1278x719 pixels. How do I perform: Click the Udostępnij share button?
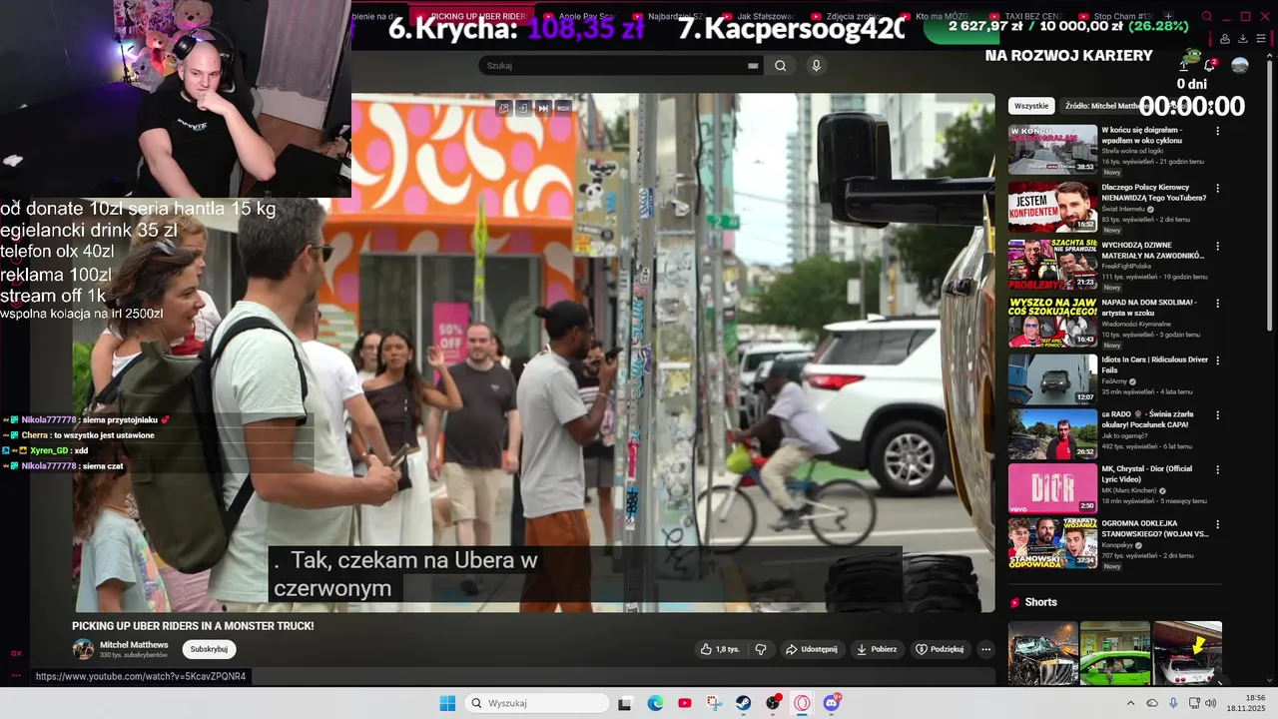tap(812, 649)
